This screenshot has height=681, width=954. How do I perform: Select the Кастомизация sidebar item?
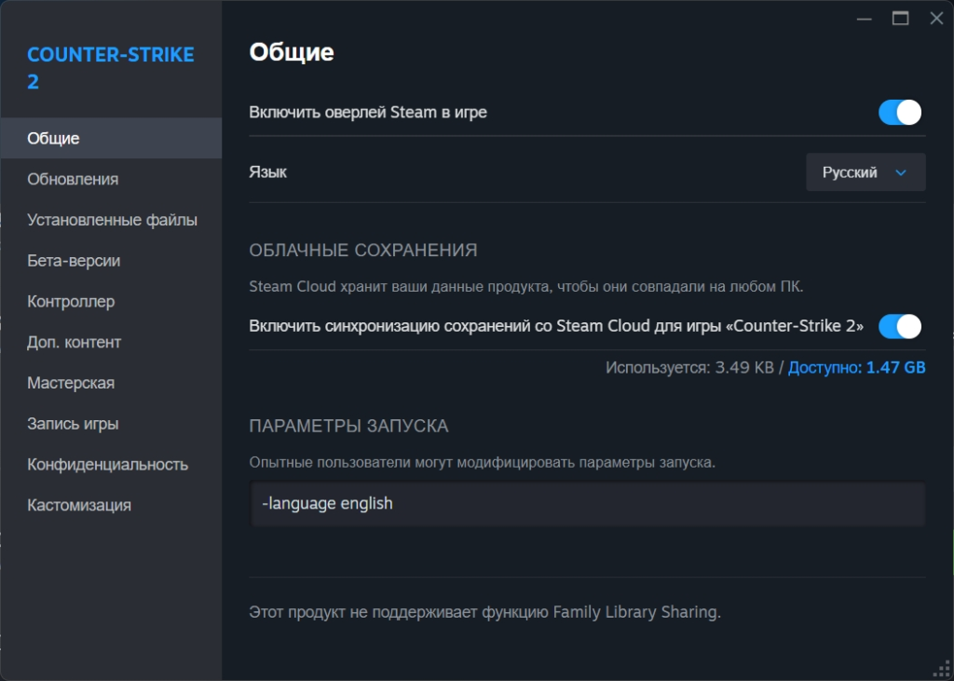click(x=79, y=505)
